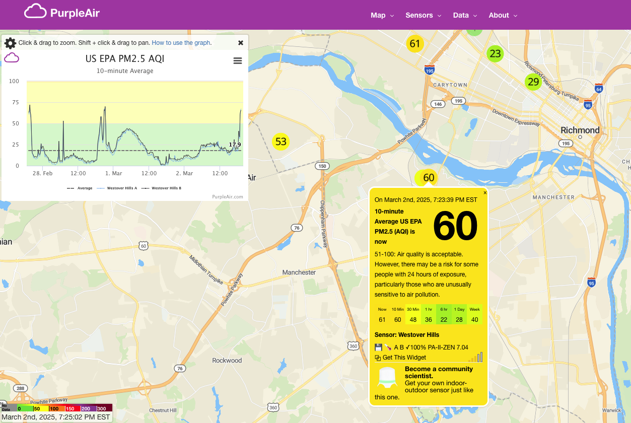Click the 'Sensor: Westover Hills' label
Screen dimensions: 631x423
(407, 335)
